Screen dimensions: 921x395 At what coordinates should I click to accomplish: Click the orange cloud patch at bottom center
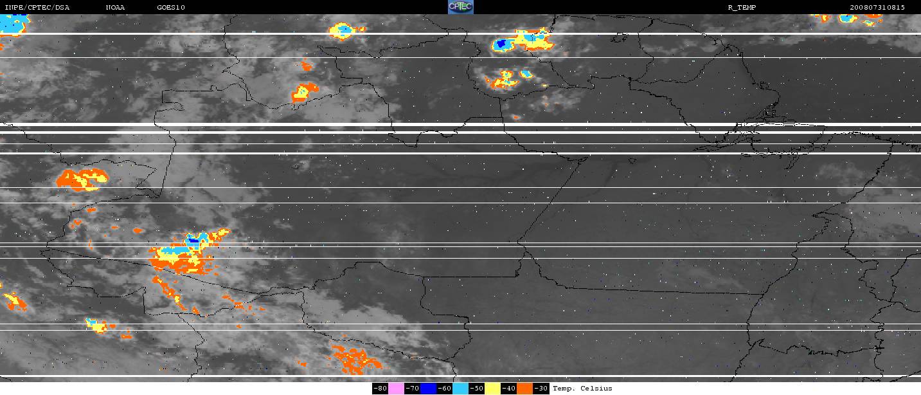355,359
